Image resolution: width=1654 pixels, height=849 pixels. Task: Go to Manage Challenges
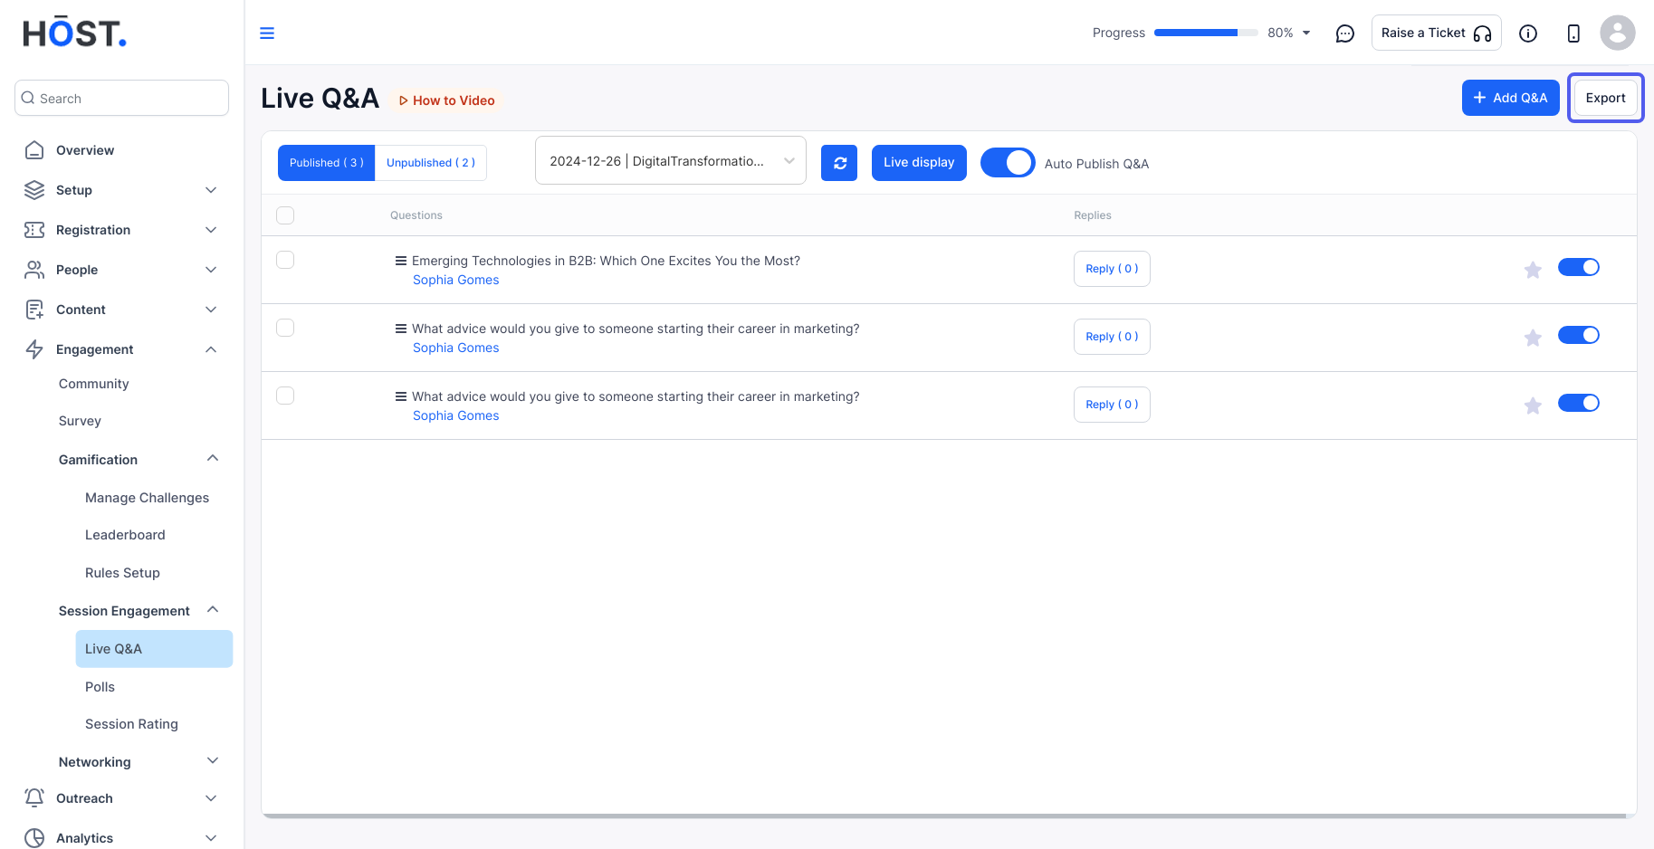click(147, 498)
